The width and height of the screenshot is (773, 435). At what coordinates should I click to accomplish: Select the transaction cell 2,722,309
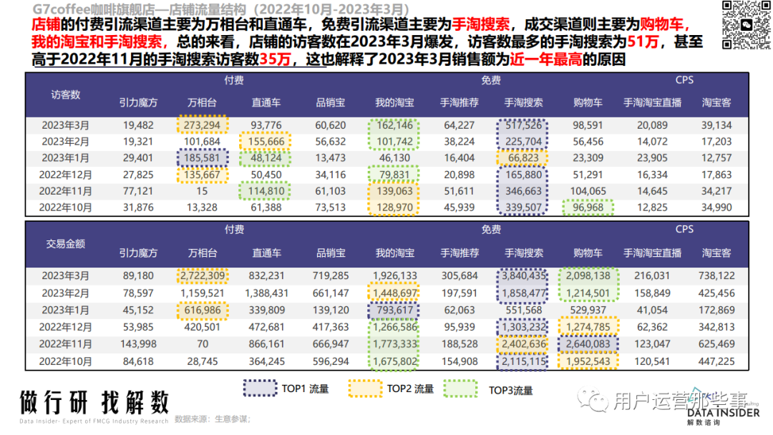[202, 276]
